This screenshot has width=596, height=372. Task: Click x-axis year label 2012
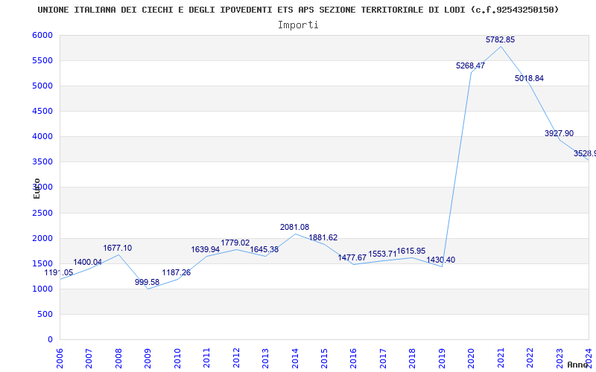(x=236, y=358)
